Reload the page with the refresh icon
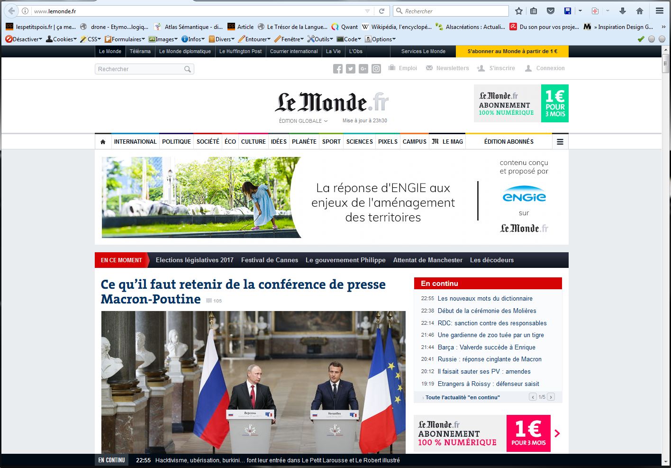671x468 pixels. [x=381, y=11]
